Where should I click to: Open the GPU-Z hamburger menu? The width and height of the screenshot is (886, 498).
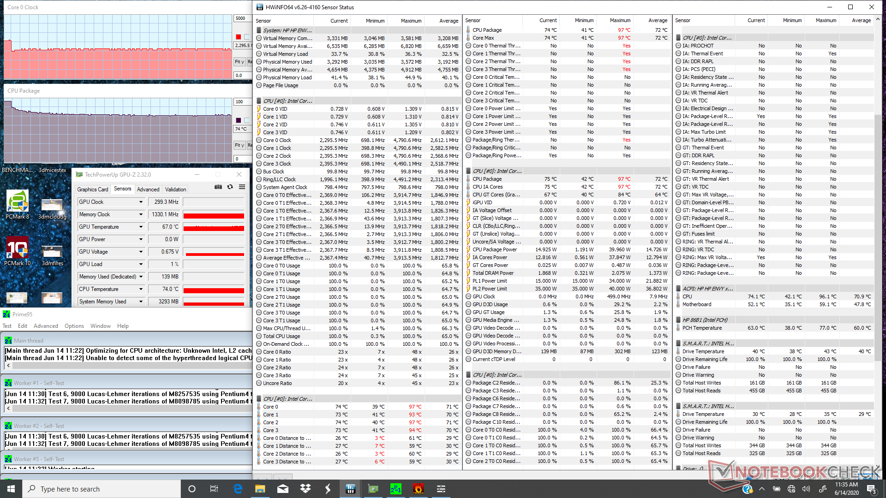(x=242, y=187)
